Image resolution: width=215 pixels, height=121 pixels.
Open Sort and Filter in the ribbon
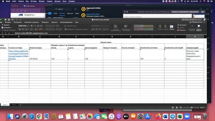[192, 28]
